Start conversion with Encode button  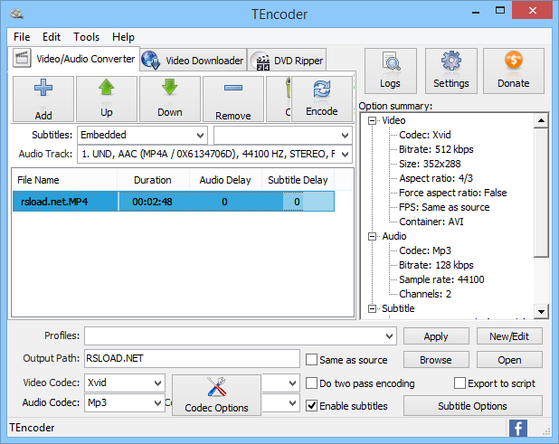[x=322, y=99]
